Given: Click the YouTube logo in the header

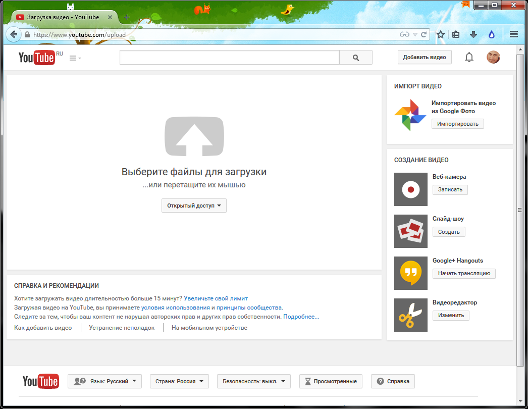Looking at the screenshot, I should [37, 58].
